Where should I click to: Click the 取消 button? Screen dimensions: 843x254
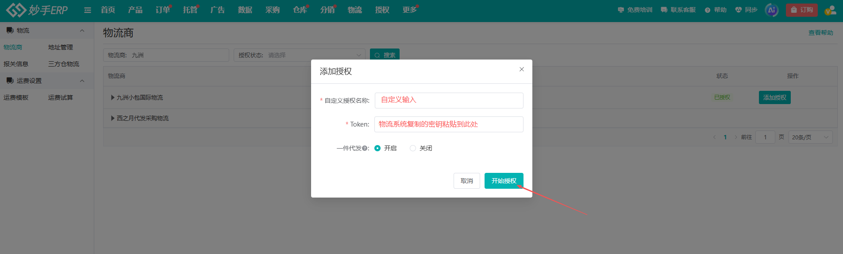467,181
